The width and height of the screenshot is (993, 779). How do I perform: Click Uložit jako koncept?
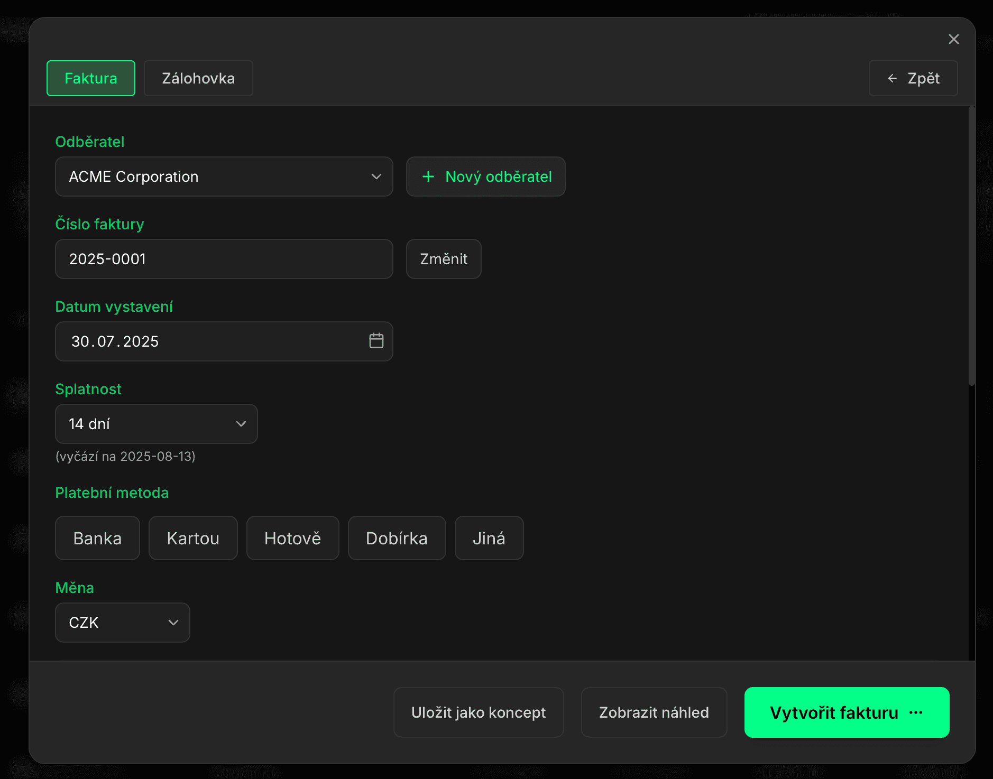point(478,712)
